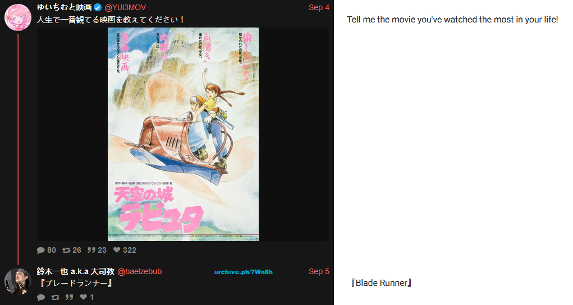Image resolution: width=573 pixels, height=305 pixels.
Task: Open the Sep 4 tweet date link
Action: 319,7
